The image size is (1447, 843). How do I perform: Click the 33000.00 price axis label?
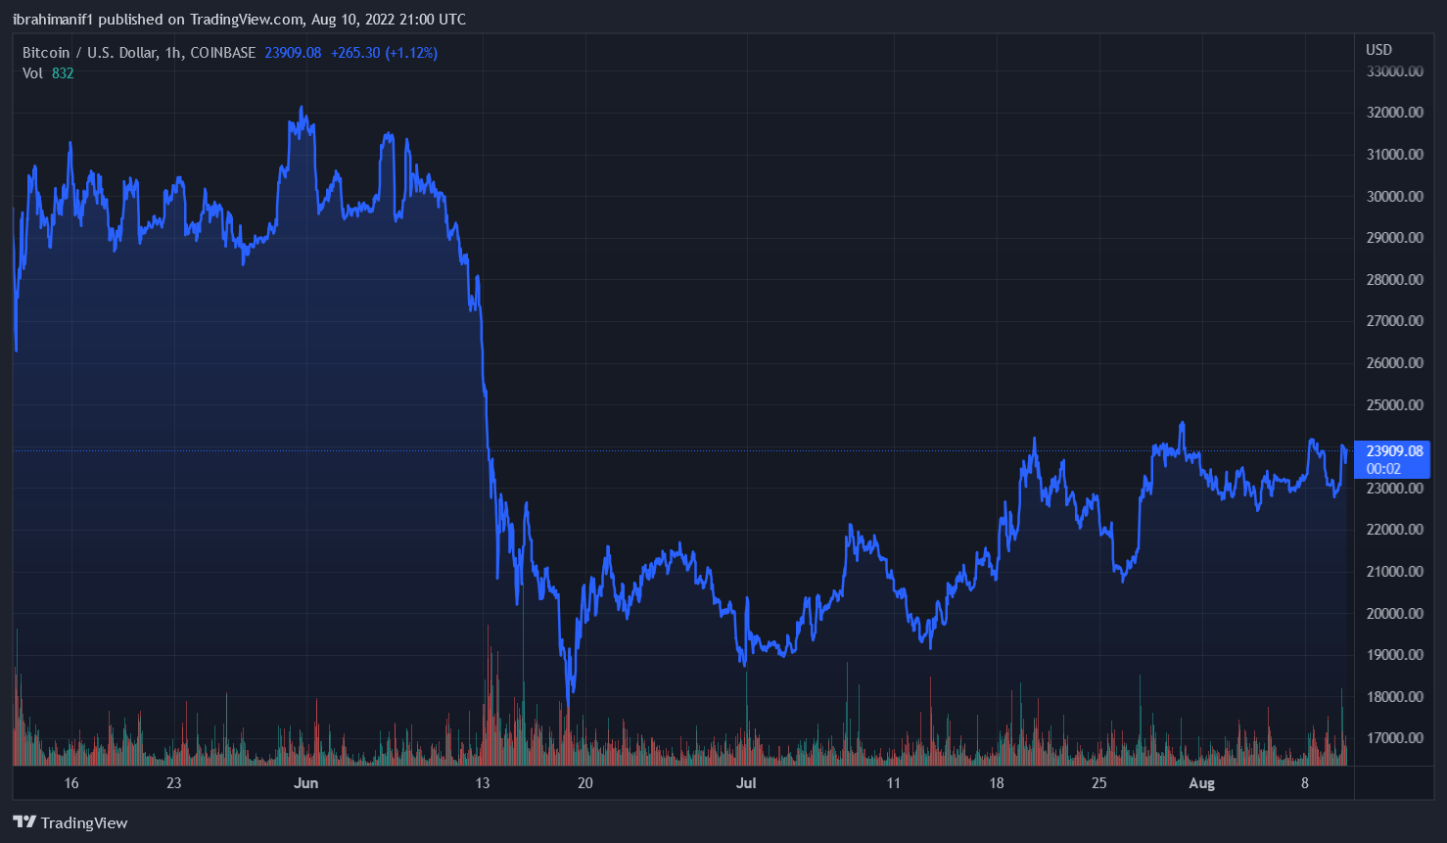(x=1394, y=71)
